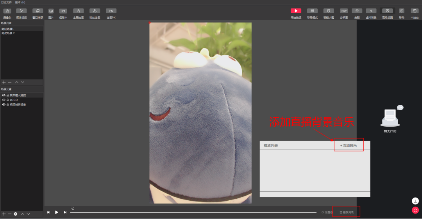Open the 粉丝连麦 fan mic-link feature
Screen dimensions: 422x219
(95, 13)
